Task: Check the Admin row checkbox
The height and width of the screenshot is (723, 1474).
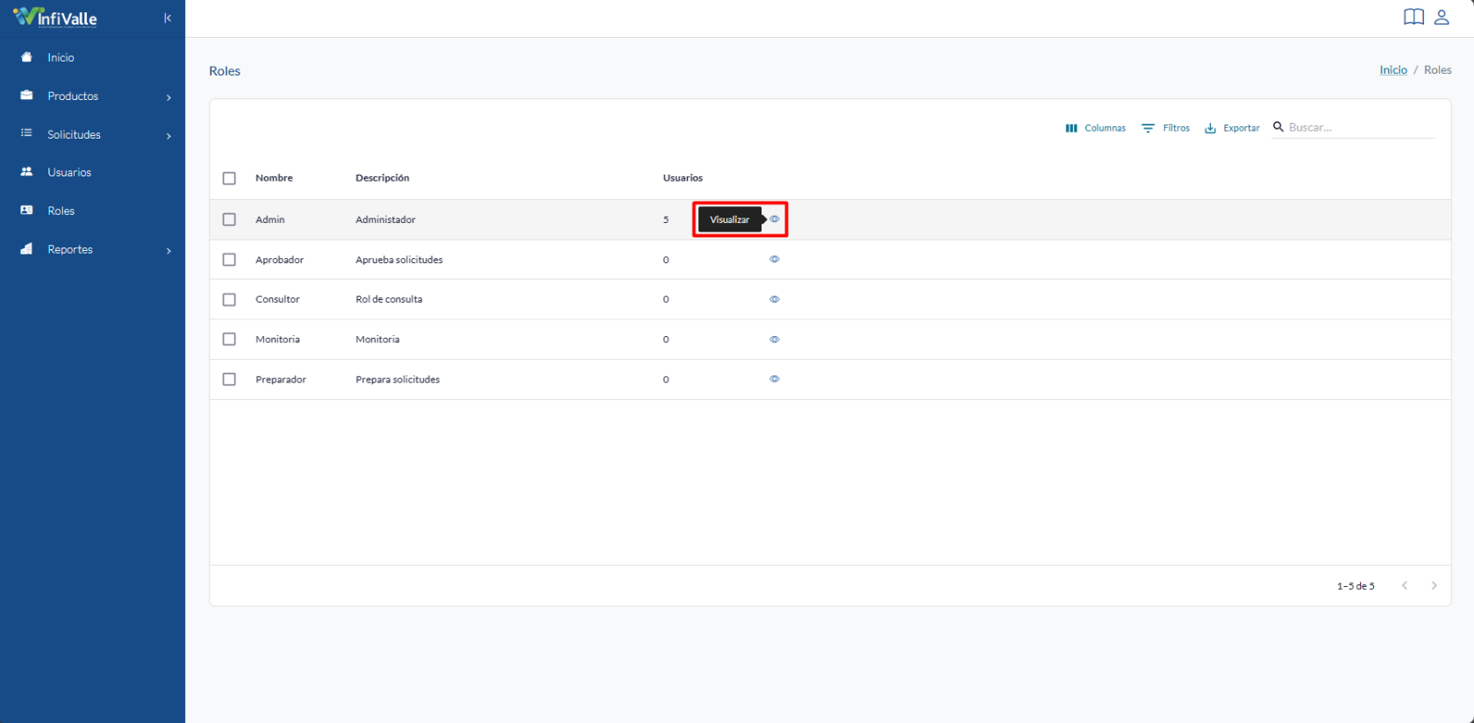Action: click(x=229, y=219)
